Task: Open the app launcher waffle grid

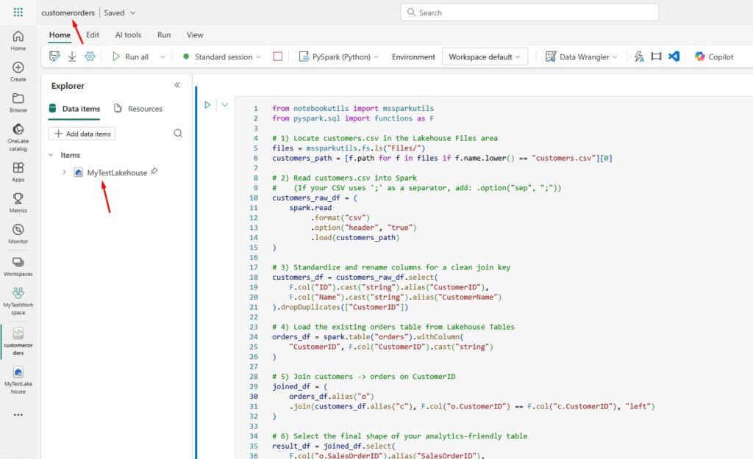Action: pyautogui.click(x=18, y=12)
